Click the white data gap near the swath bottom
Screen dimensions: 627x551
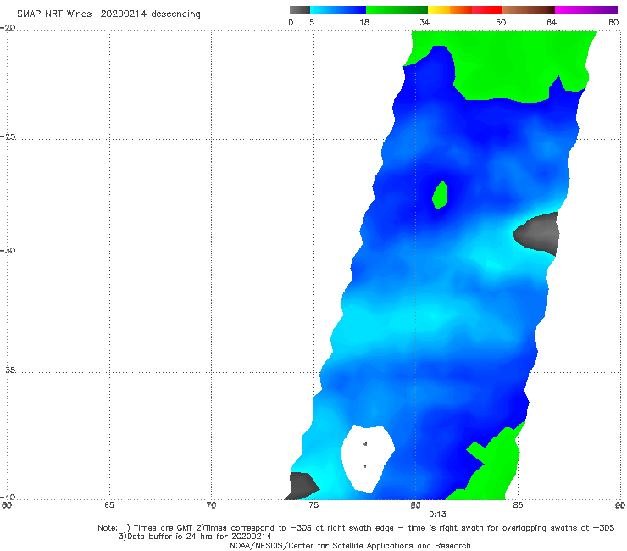(x=367, y=459)
